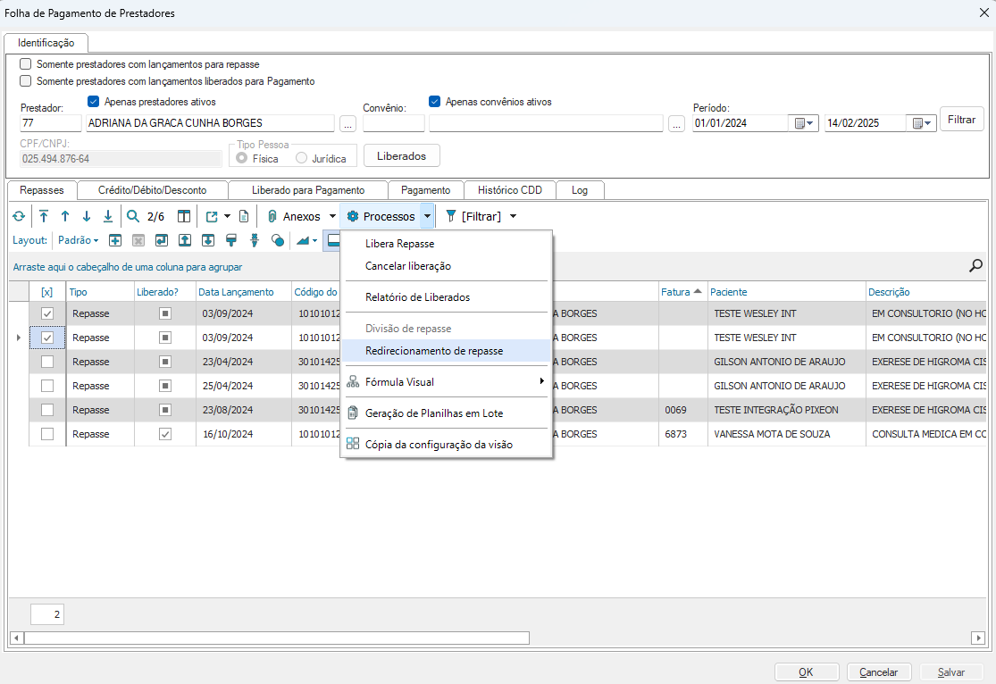Click the paperclip Anexos icon
Screen dimensions: 996x684
(272, 216)
